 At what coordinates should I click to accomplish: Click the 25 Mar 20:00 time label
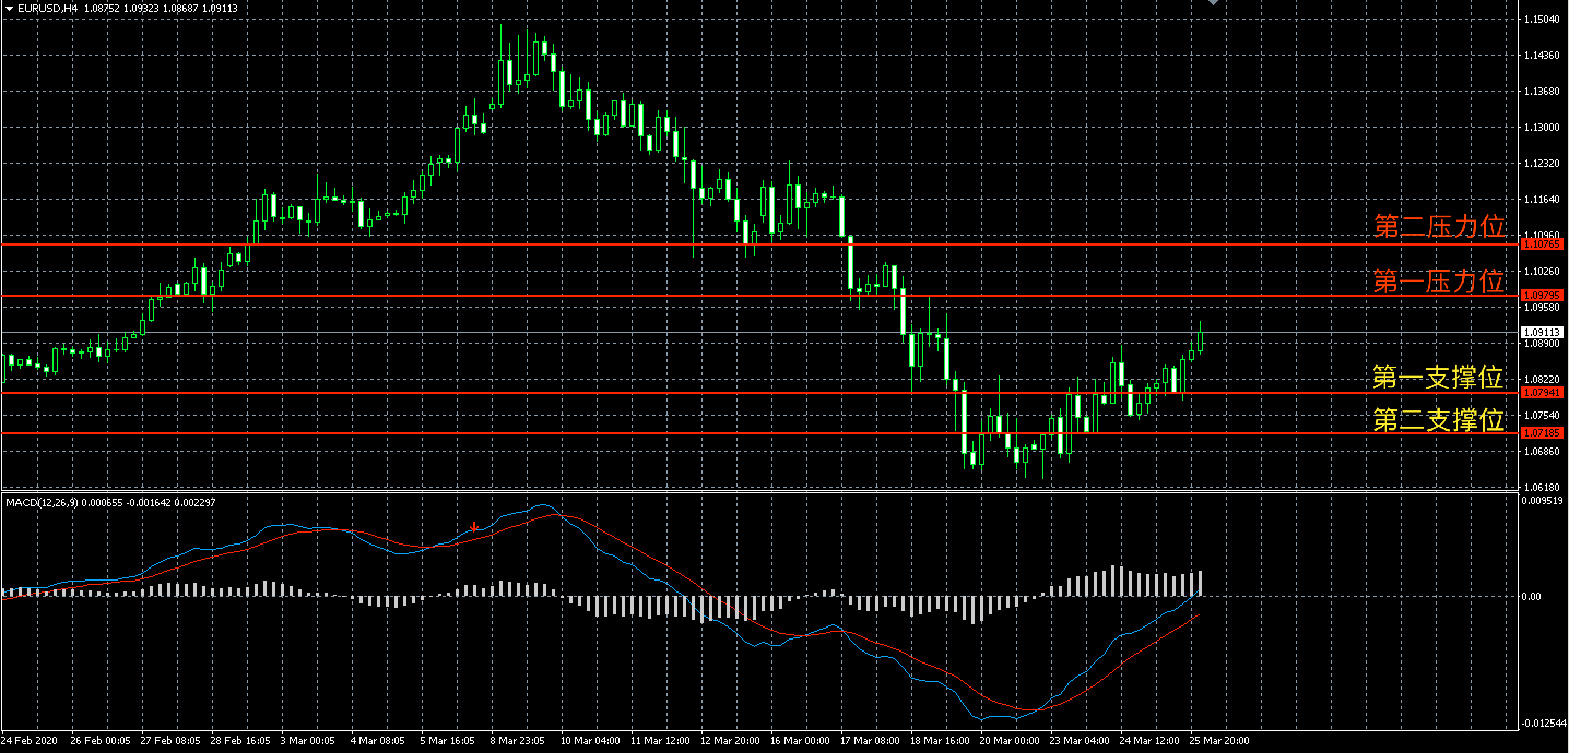(x=1219, y=740)
